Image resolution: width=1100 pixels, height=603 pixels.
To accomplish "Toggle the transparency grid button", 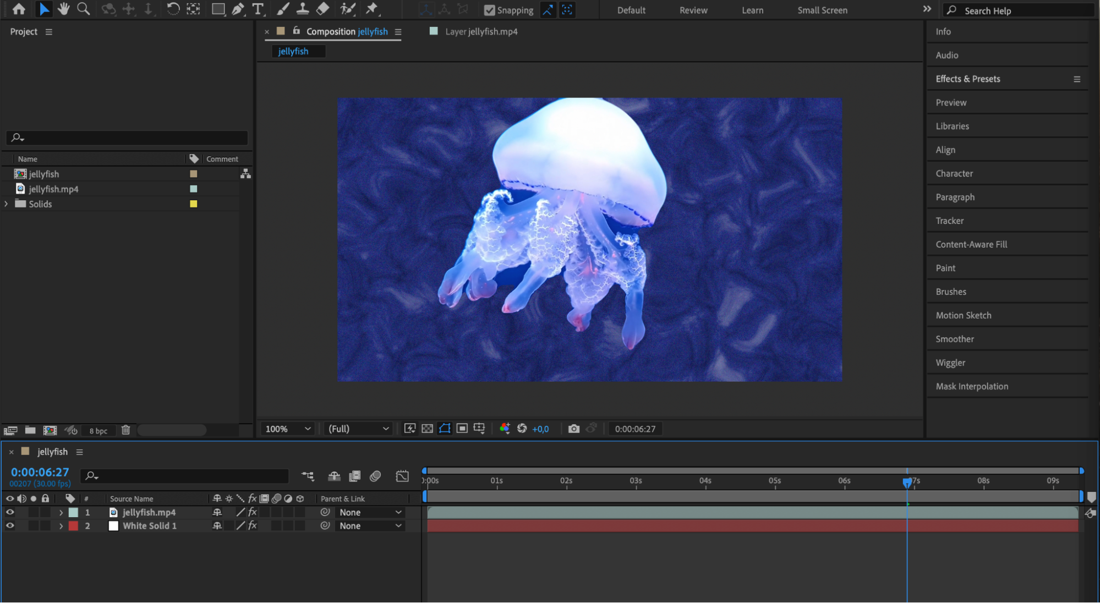I will click(427, 429).
